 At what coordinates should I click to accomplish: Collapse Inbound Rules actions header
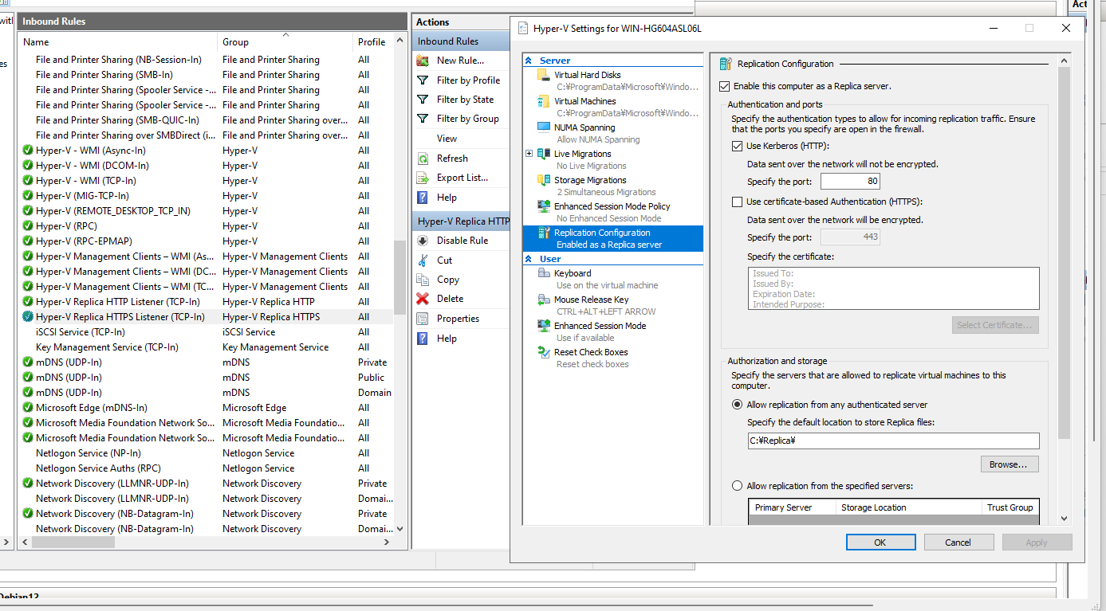462,41
